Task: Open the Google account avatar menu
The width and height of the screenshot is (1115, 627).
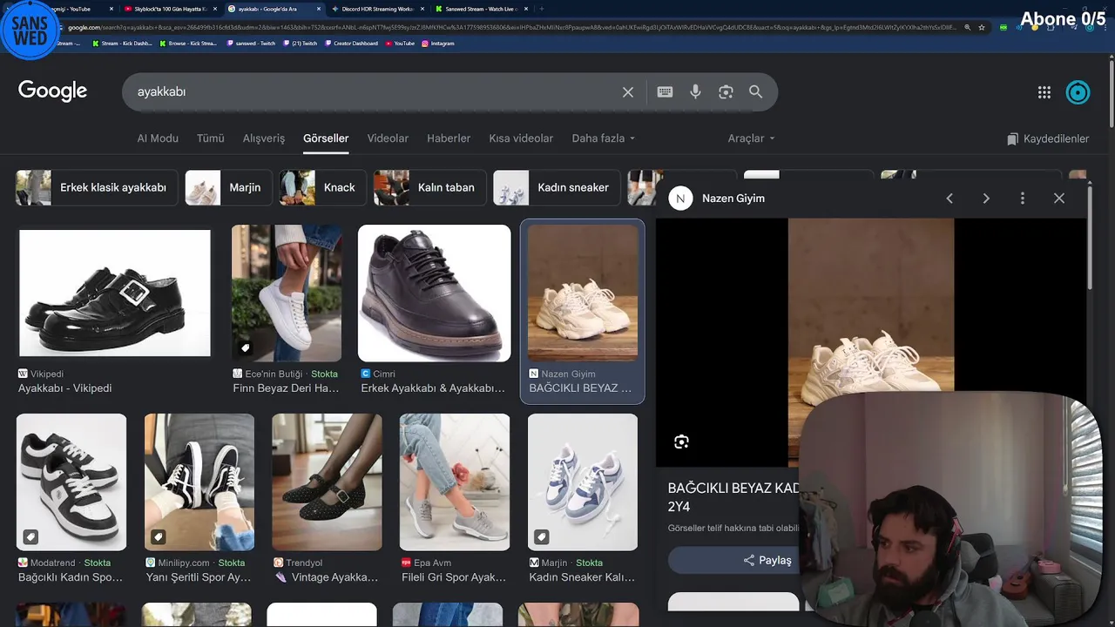Action: click(x=1078, y=92)
